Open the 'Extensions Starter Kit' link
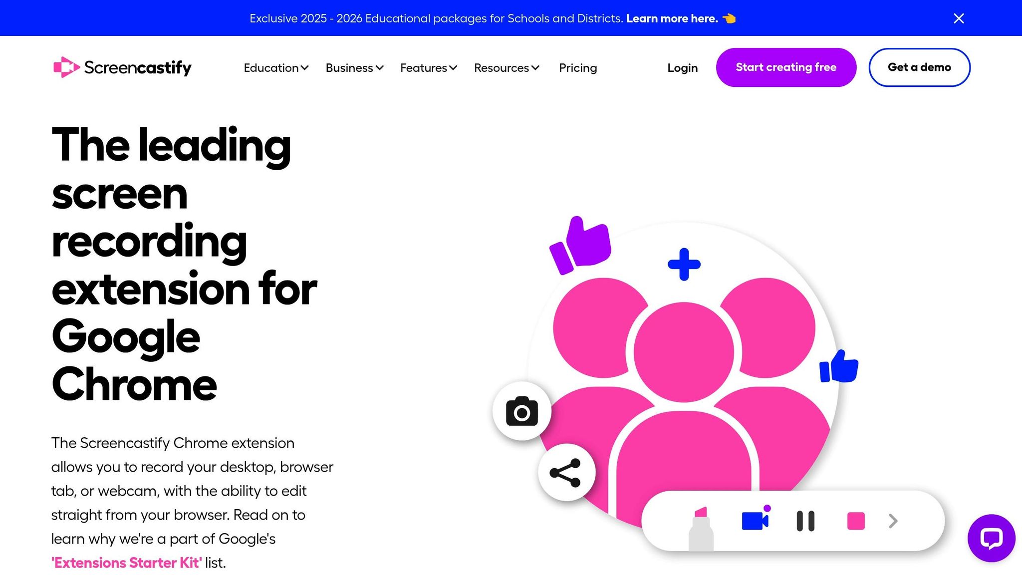 click(127, 563)
